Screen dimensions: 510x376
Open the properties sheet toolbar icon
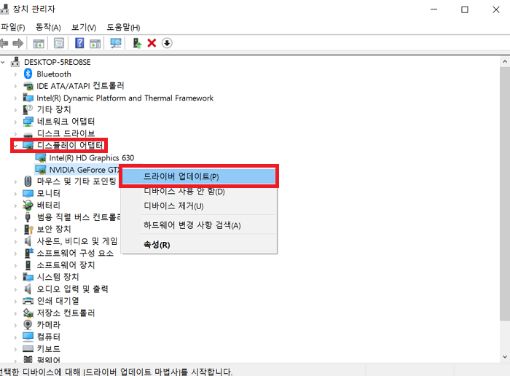[x=59, y=43]
